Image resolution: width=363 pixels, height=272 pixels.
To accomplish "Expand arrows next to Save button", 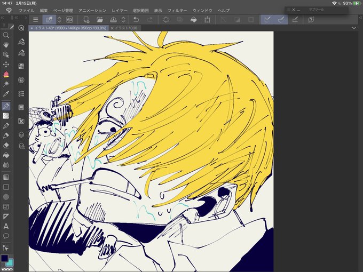I will click(124, 20).
